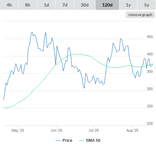Viewport: 156px width, 149px height.
Task: Click the 300 y-axis gridline label
Action: [150, 89]
